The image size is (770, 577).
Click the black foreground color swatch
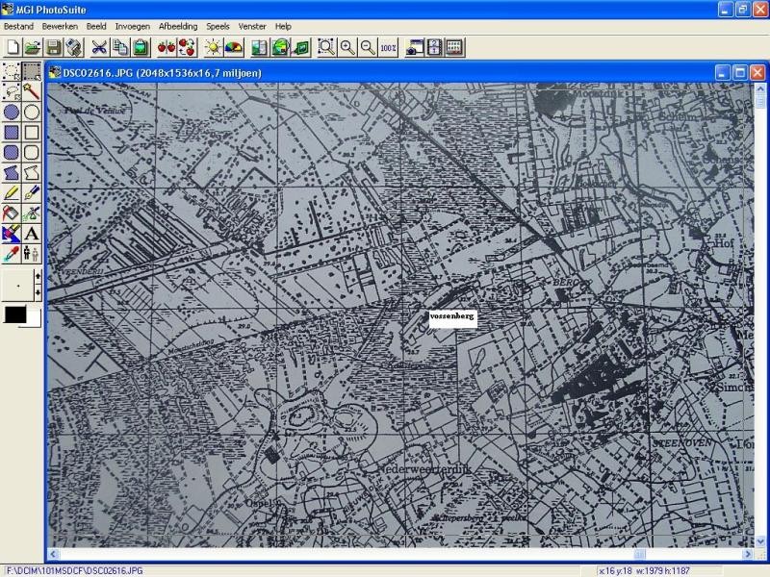[x=15, y=314]
